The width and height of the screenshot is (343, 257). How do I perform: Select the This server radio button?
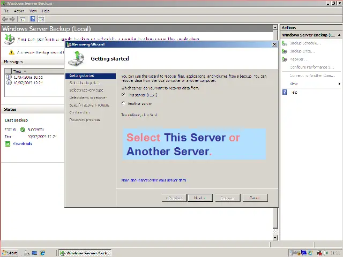(x=123, y=95)
